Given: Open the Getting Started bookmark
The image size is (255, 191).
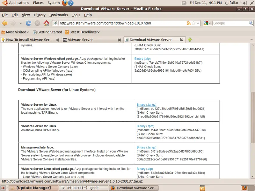Looking at the screenshot, I should 47,32.
